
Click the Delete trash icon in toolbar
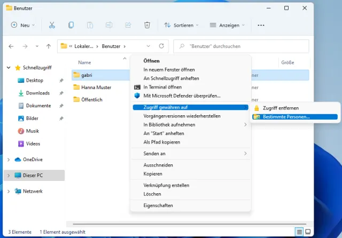pyautogui.click(x=147, y=25)
